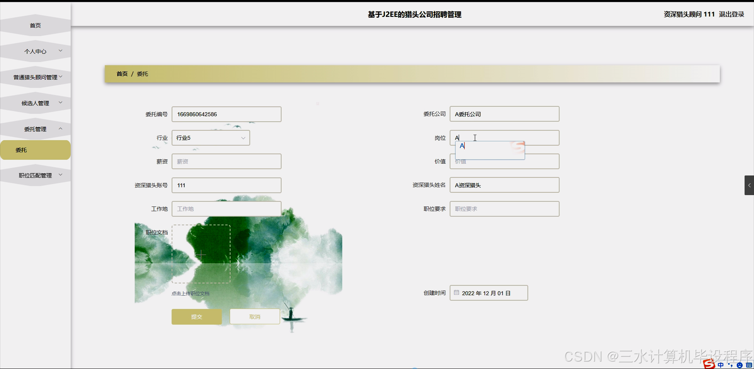This screenshot has width=754, height=369.
Task: Click the upload area to add 职位文档
Action: 201,254
